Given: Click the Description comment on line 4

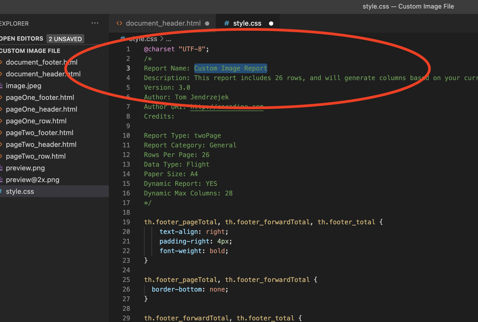Looking at the screenshot, I should click(x=311, y=78).
